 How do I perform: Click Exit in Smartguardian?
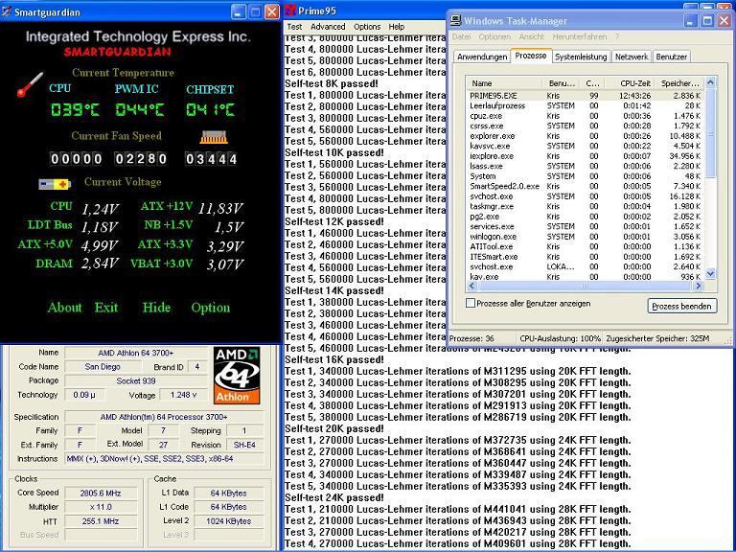click(x=106, y=308)
